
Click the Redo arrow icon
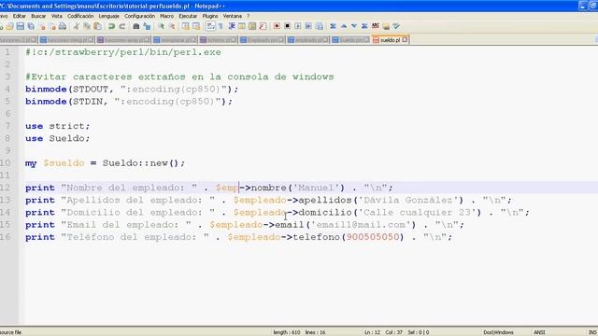(122, 26)
